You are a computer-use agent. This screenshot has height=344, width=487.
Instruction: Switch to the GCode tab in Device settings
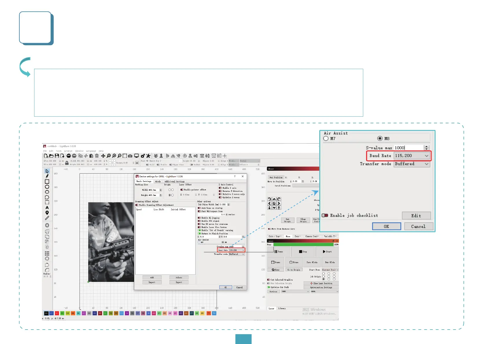tap(158, 181)
